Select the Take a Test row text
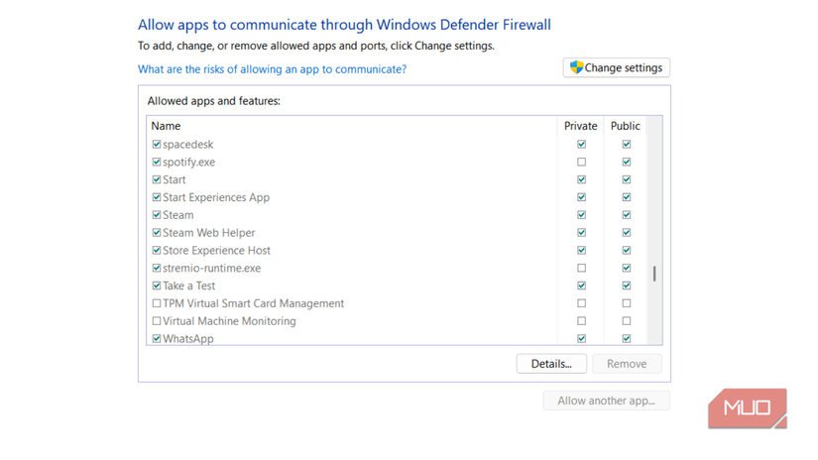818x460 pixels. tap(188, 286)
